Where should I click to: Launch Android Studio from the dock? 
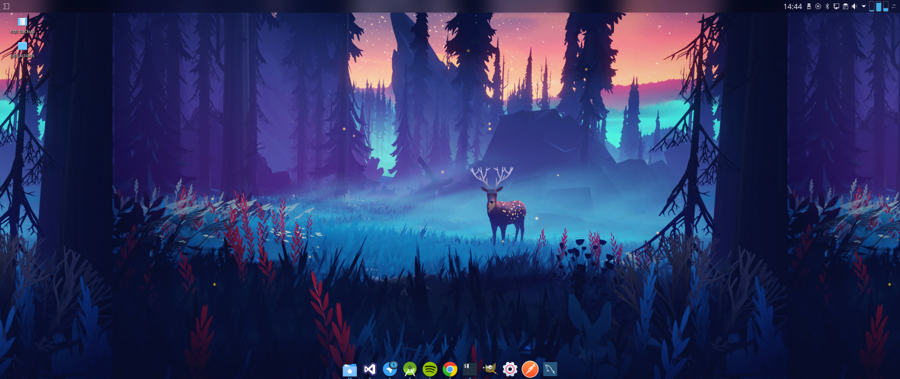click(x=410, y=369)
